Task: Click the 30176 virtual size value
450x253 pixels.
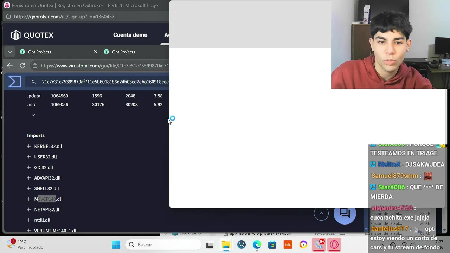Action: (98, 104)
